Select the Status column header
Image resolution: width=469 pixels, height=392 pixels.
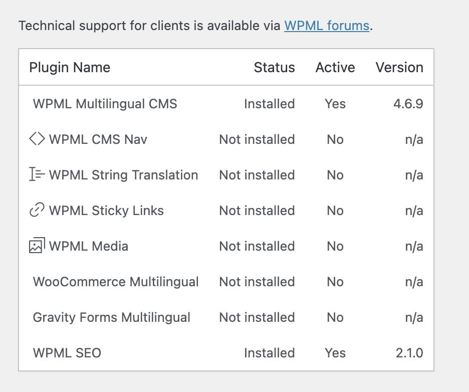274,67
